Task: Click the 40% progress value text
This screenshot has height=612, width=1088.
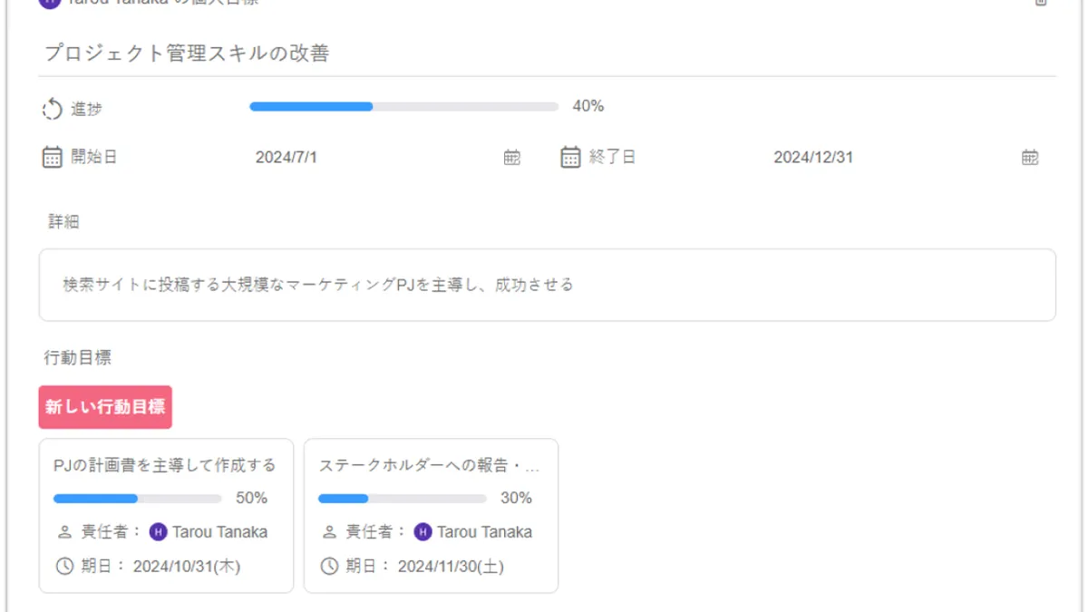Action: 588,106
